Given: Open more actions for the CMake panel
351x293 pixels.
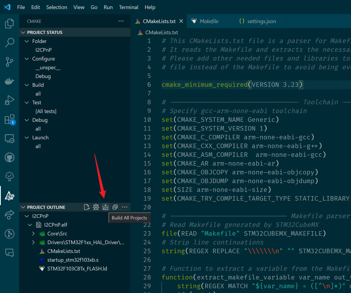Looking at the screenshot, I should pos(121,21).
